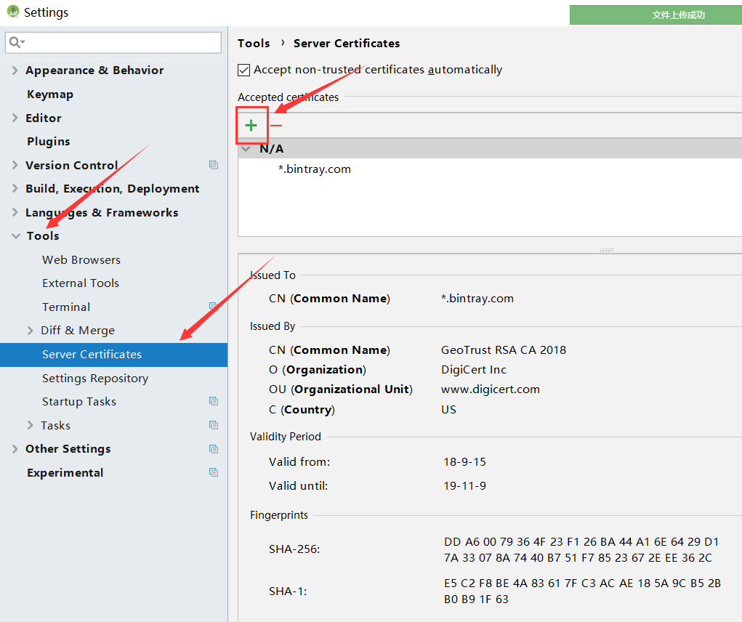742x622 pixels.
Task: Open Terminal settings
Action: (x=66, y=307)
